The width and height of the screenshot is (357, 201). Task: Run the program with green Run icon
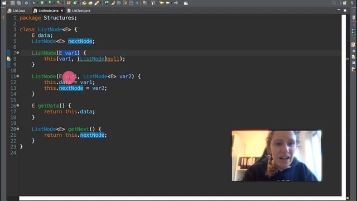[x=42, y=3]
